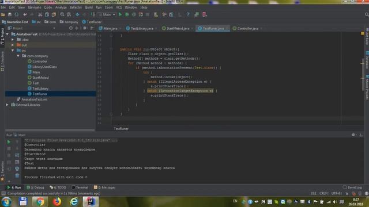The width and height of the screenshot is (369, 207).
Task: Click the Find magnifier icon
Action: click(x=62, y=14)
